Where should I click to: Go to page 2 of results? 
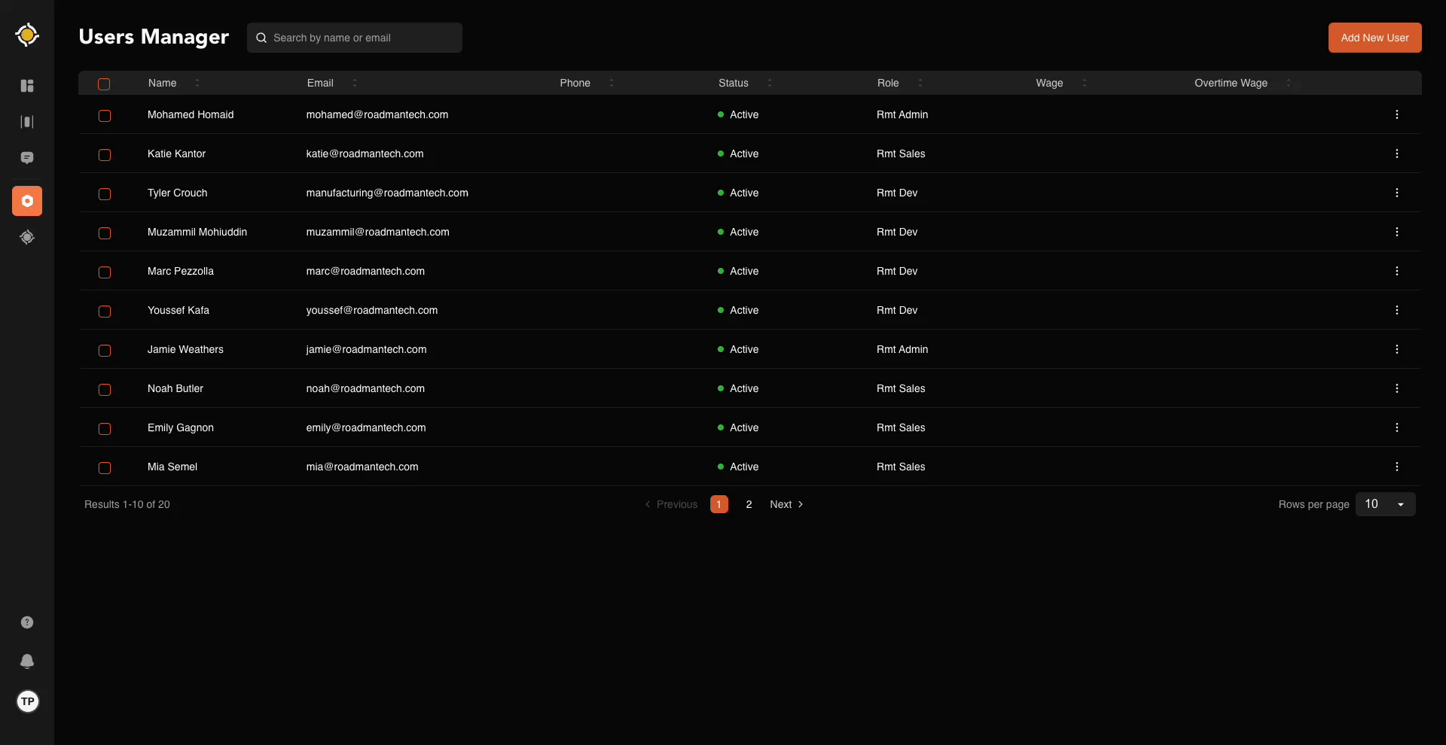[749, 504]
